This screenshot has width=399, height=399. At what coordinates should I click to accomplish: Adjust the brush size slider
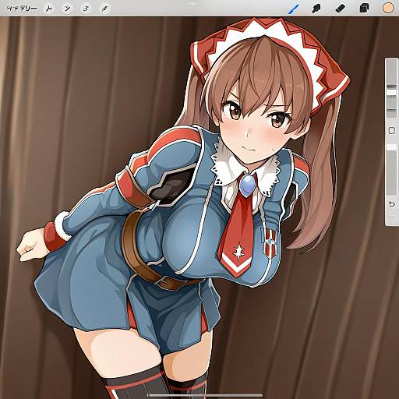391,88
